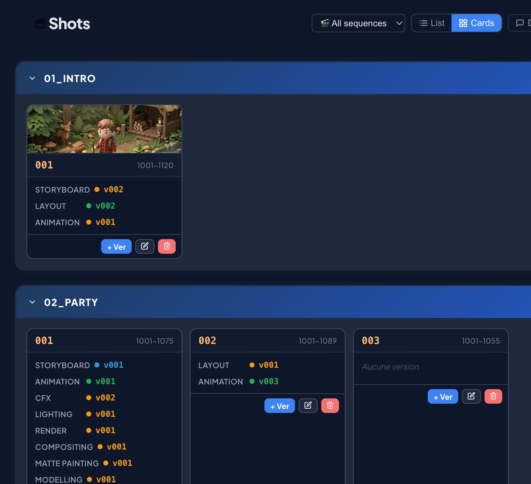
Task: Switch to List view
Action: [x=432, y=23]
